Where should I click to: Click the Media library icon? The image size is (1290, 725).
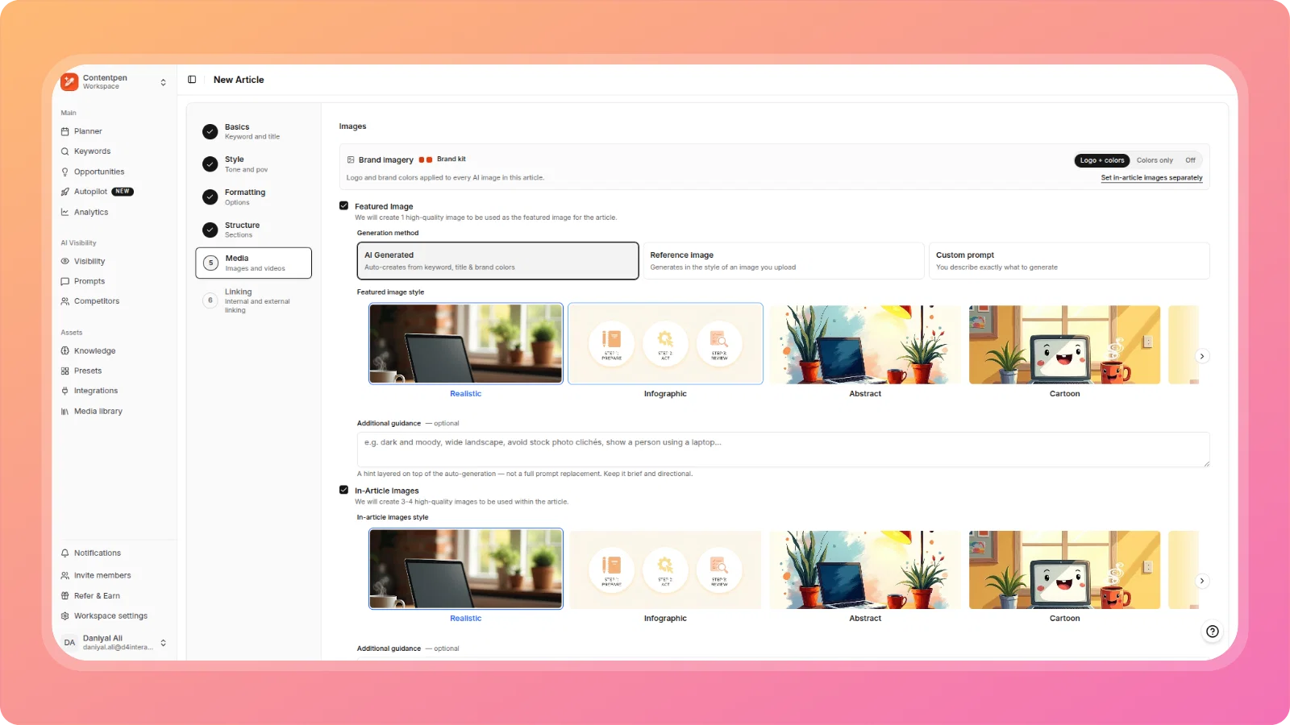[x=65, y=411]
